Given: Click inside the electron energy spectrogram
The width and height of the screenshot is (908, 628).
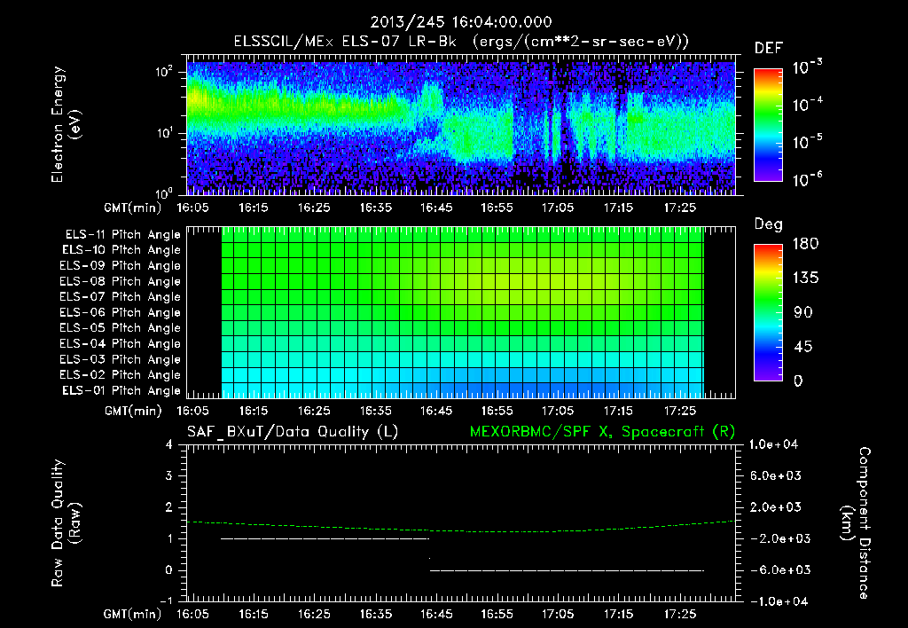Looking at the screenshot, I should [461, 128].
